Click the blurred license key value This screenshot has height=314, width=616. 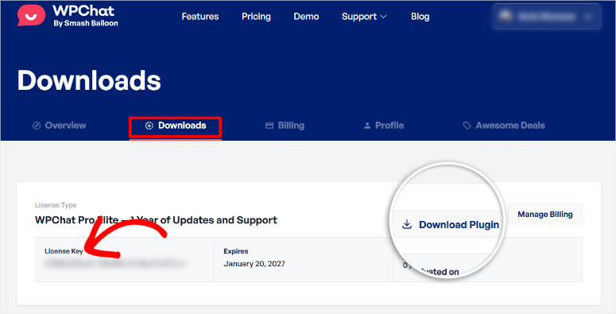(x=114, y=264)
